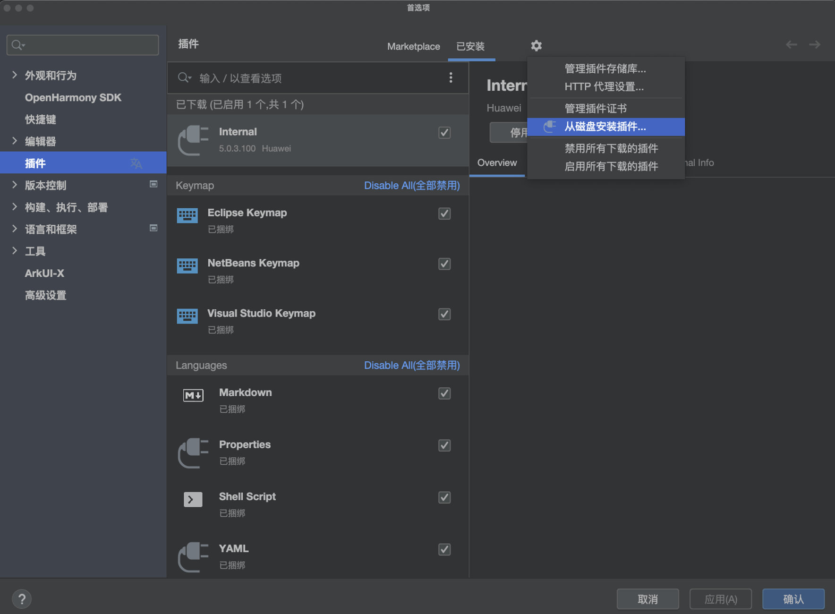Expand the 工具 tree node

pos(14,251)
